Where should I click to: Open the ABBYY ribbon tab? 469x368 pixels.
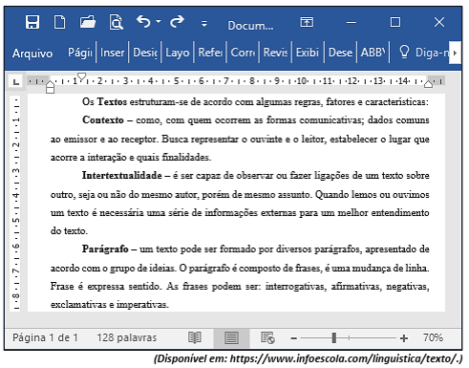(373, 53)
